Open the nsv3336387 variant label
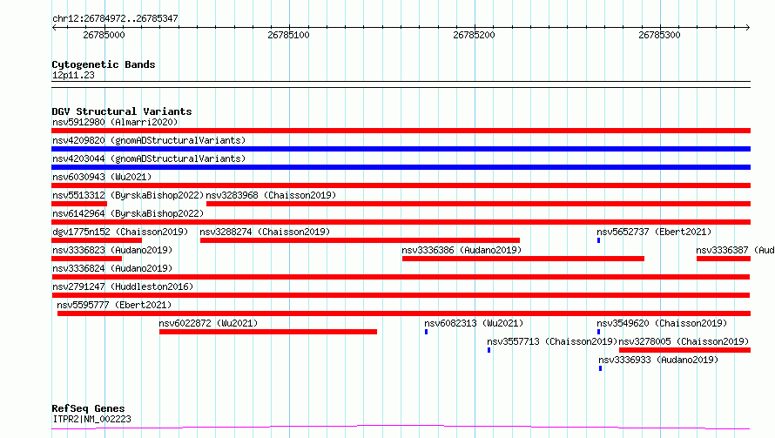 (x=736, y=250)
